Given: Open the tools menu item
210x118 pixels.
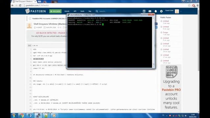Looking at the screenshot, I should (x=82, y=11).
